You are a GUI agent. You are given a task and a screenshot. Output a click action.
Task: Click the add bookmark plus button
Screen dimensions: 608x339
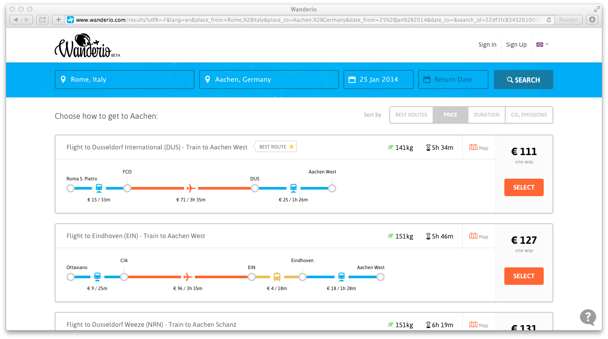coord(59,20)
